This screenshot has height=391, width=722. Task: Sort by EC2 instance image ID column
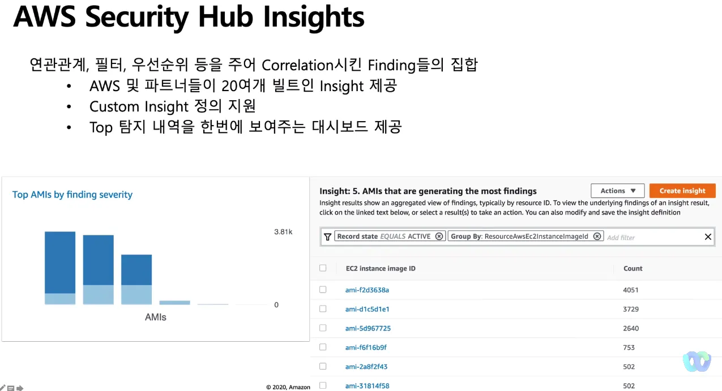[381, 268]
